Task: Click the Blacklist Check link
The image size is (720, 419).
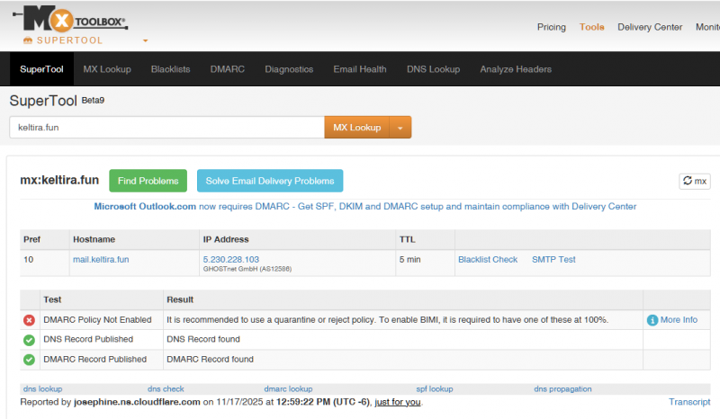Action: click(x=488, y=260)
